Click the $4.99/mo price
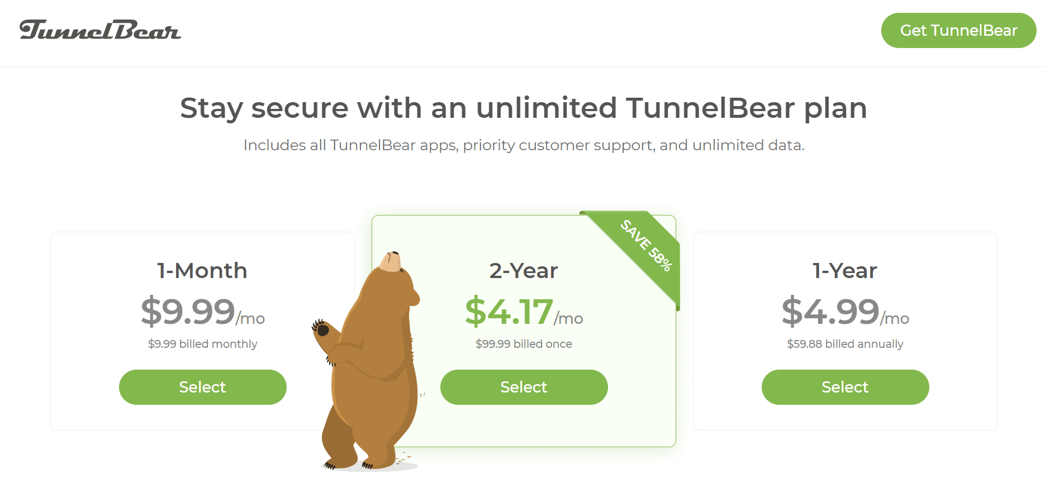Image resolution: width=1045 pixels, height=493 pixels. tap(845, 312)
